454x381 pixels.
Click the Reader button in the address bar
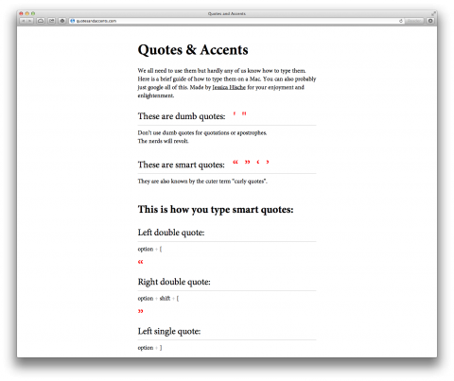[413, 21]
